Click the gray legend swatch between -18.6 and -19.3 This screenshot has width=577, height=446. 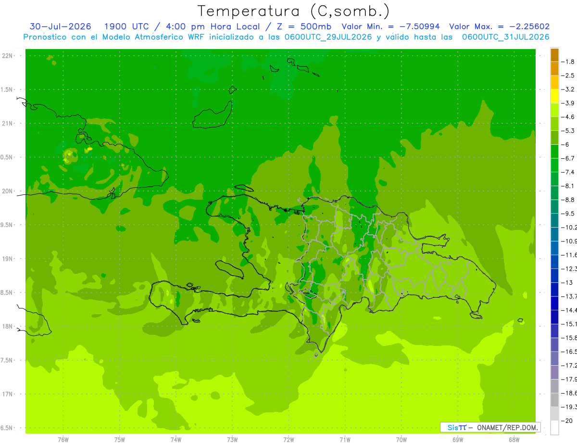tap(554, 400)
